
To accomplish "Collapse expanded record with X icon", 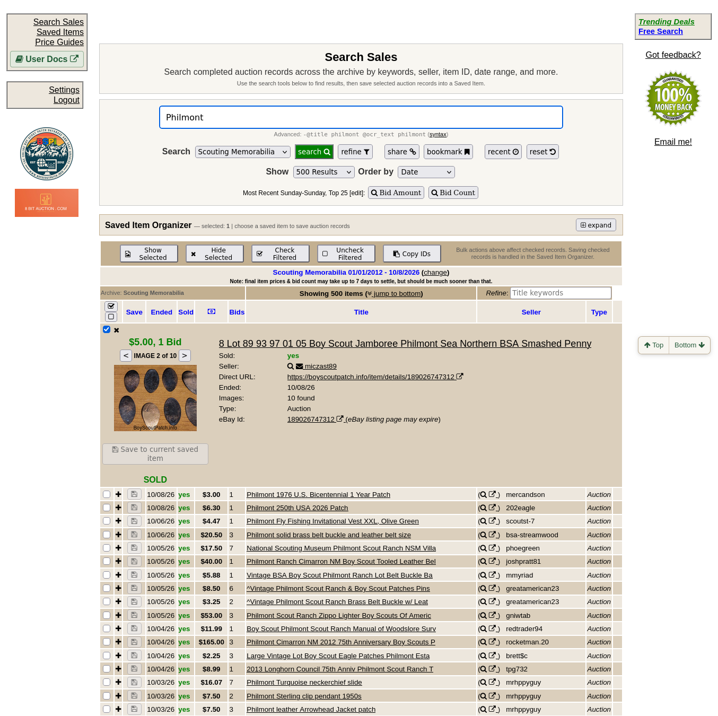I will click(x=116, y=330).
